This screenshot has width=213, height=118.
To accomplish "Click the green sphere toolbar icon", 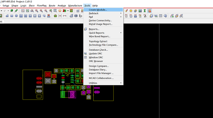I will 12,11.
